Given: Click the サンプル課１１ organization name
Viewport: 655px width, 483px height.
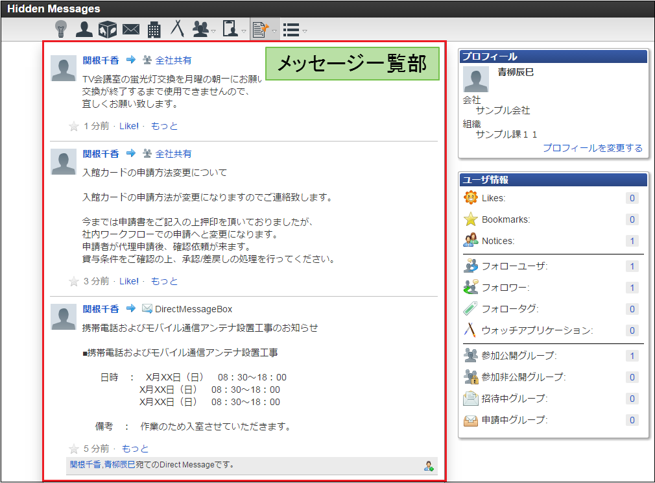Looking at the screenshot, I should [x=506, y=134].
